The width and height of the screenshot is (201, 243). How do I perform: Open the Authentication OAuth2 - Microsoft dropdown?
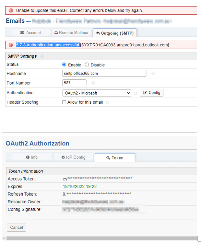coord(96,93)
